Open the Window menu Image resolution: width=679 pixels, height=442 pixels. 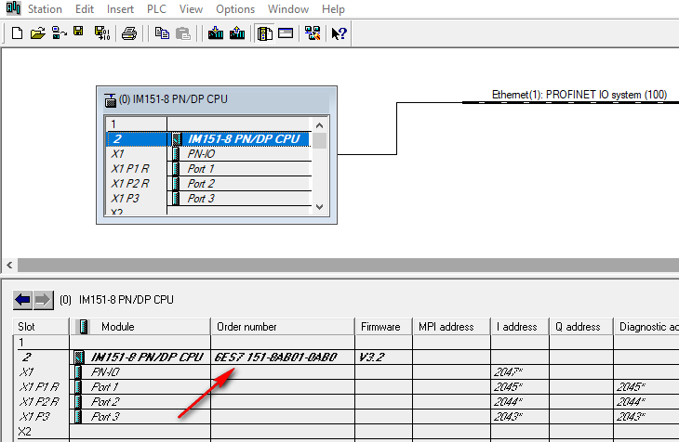click(288, 9)
